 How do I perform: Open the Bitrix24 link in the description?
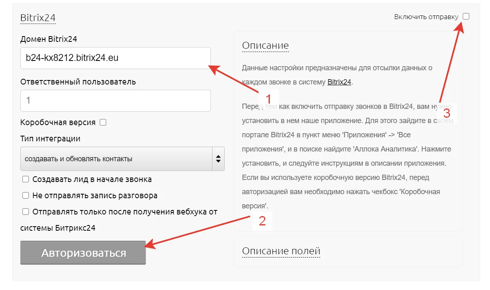click(339, 82)
